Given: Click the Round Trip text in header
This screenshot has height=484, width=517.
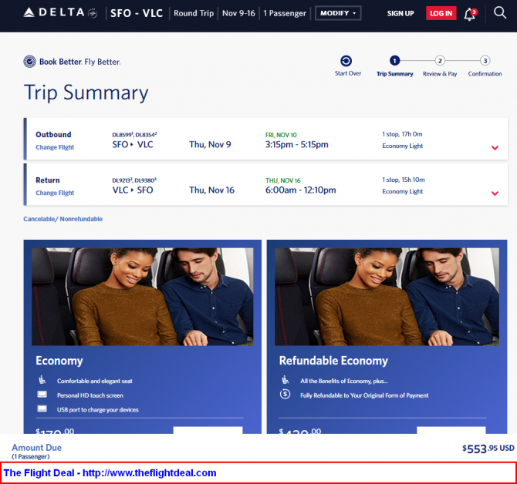Looking at the screenshot, I should tap(194, 13).
